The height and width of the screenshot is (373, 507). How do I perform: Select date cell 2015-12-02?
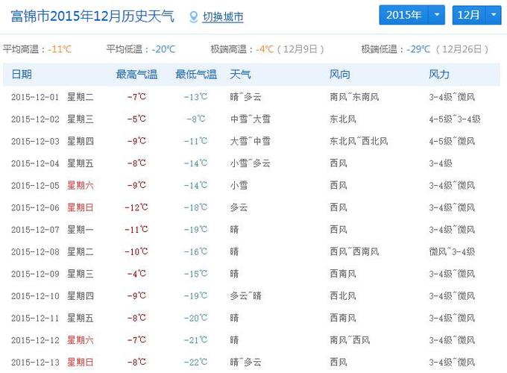click(x=35, y=119)
